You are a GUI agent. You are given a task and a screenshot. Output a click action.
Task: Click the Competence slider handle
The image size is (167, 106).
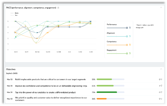pos(127,45)
